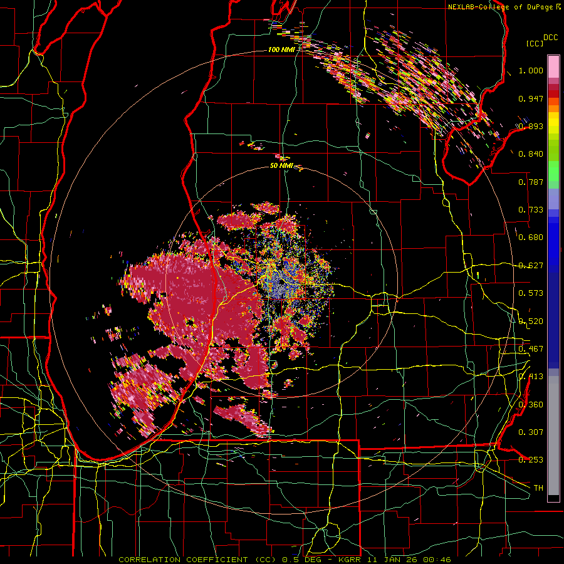This screenshot has width=564, height=564.
Task: Click the 0.360 color scale value
Action: [531, 405]
